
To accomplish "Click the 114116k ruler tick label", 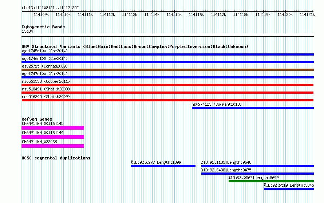I will [x=196, y=15].
